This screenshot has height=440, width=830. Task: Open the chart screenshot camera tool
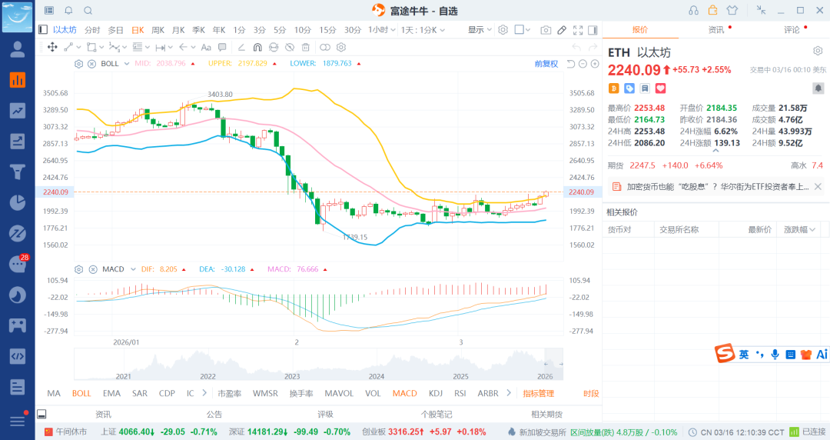[x=546, y=30]
